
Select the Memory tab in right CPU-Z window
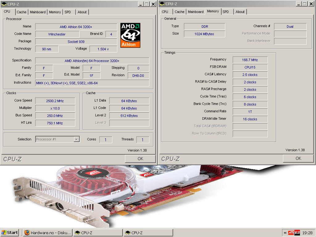(x=213, y=11)
